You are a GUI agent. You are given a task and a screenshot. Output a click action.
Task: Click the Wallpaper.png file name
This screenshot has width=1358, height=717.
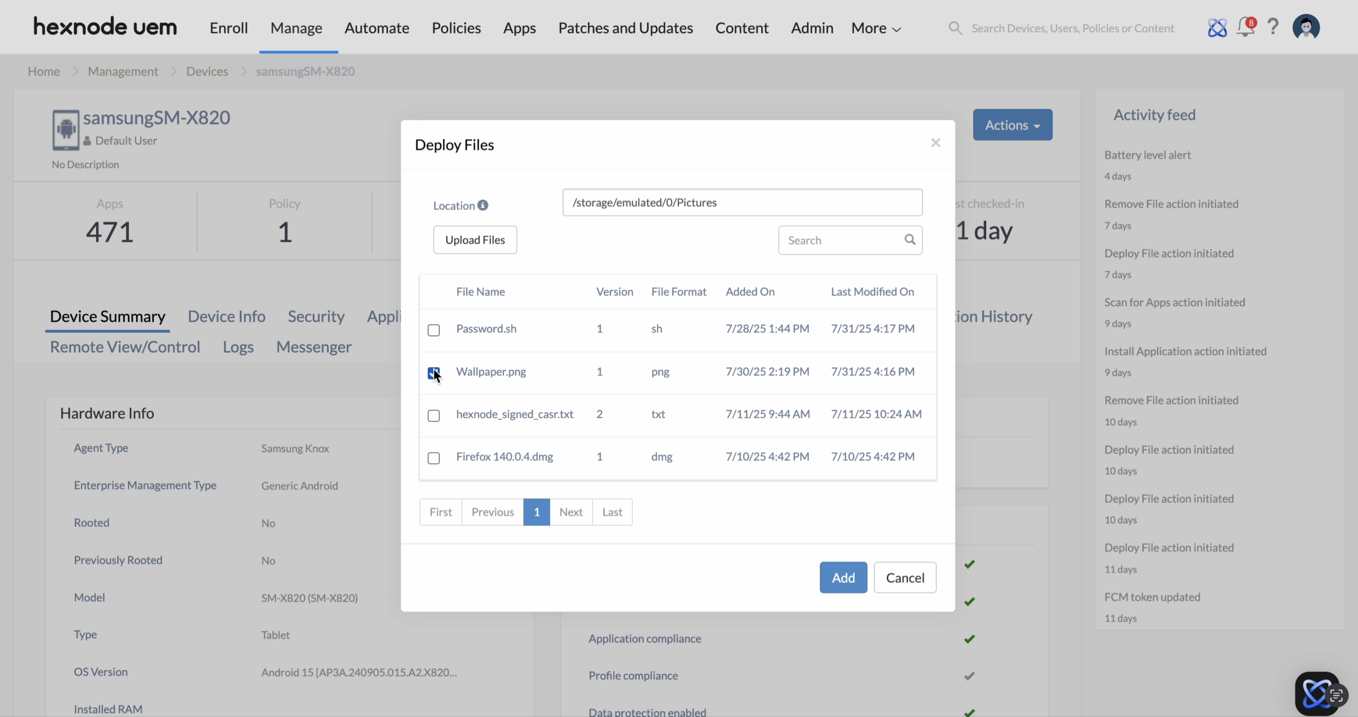tap(491, 371)
